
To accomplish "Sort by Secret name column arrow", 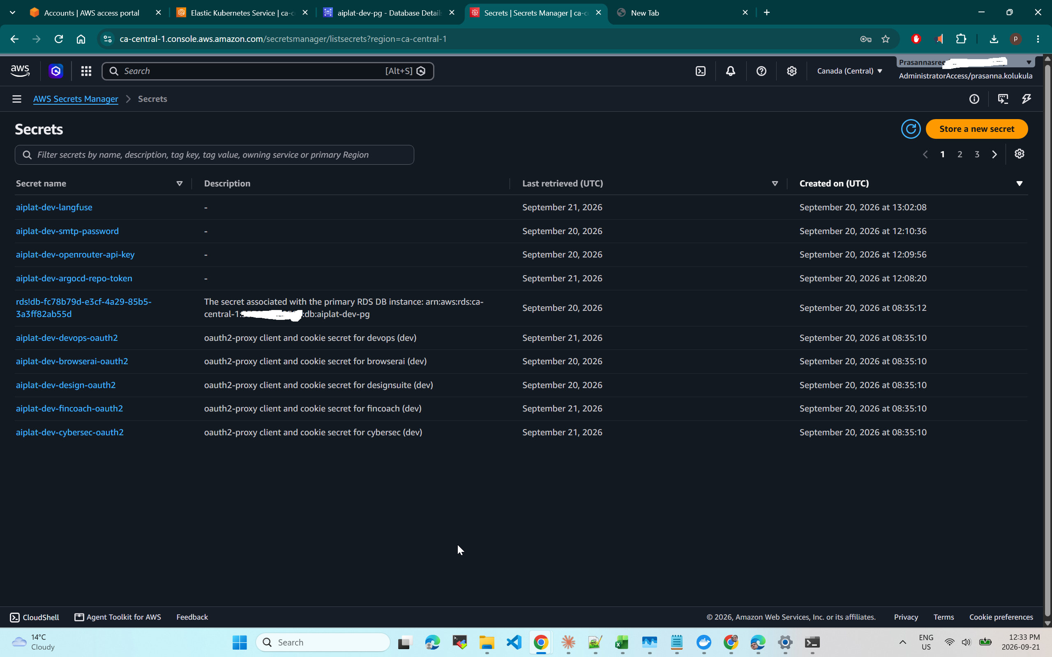I will (179, 184).
